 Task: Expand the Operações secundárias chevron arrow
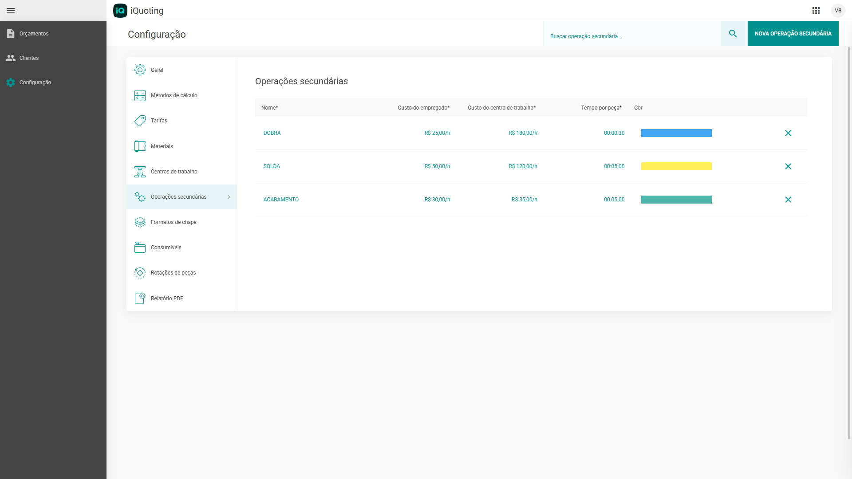[x=229, y=197]
